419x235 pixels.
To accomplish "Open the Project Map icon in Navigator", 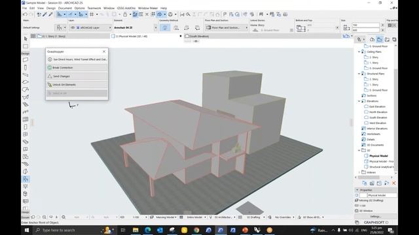I will (372, 39).
